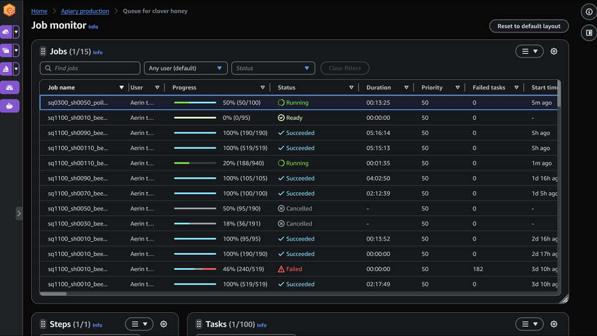Go to Apiary production breadcrumb

click(85, 11)
